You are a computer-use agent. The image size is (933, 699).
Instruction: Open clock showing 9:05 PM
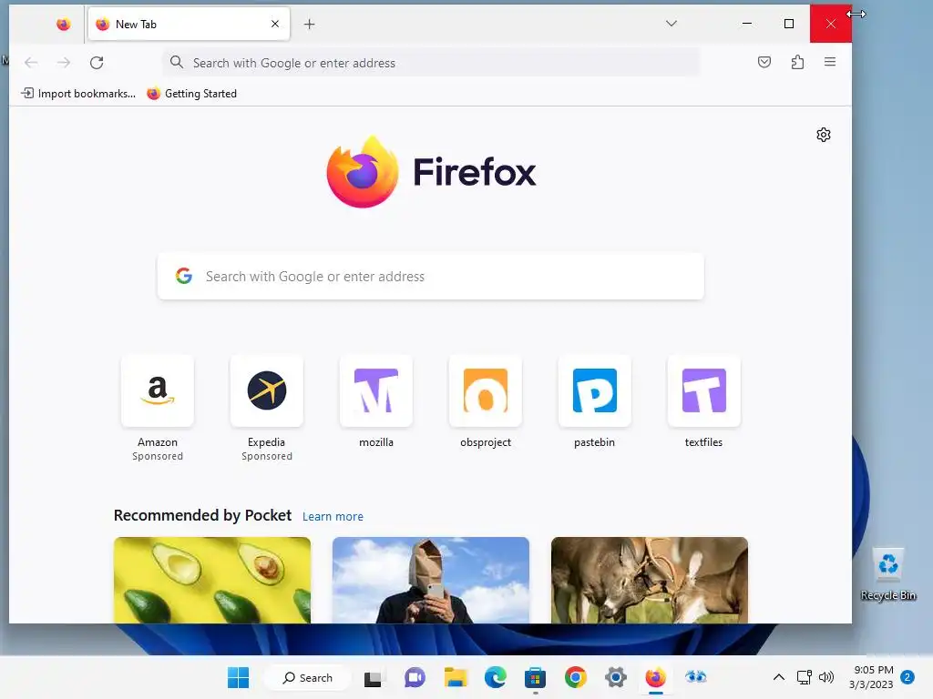pos(872,677)
